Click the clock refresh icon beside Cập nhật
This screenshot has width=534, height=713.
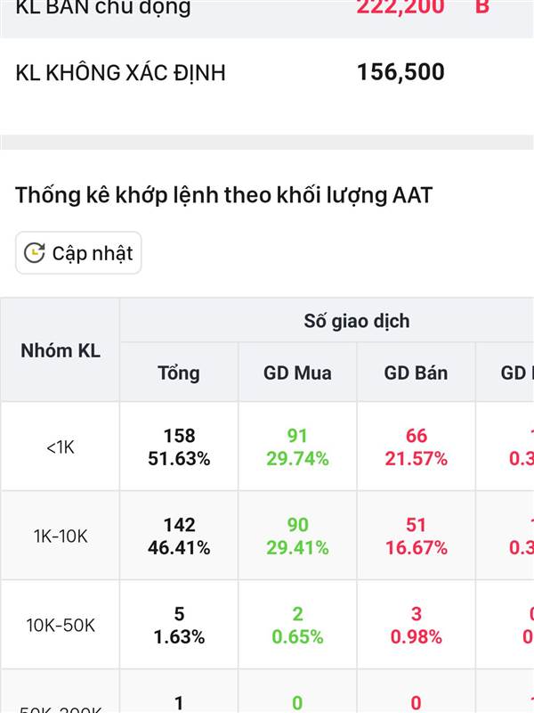(34, 253)
